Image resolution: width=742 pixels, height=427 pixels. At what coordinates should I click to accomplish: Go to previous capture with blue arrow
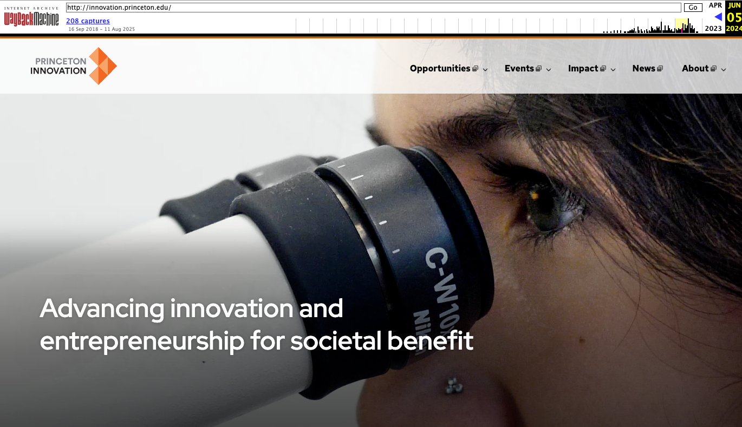coord(718,17)
